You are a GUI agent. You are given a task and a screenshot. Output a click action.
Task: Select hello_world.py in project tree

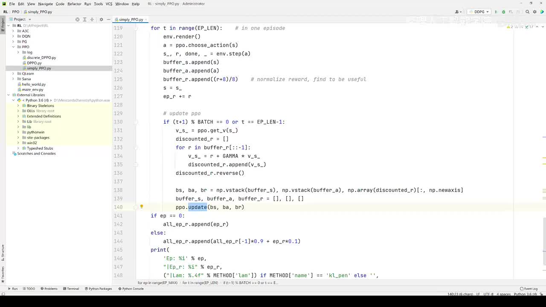pyautogui.click(x=34, y=84)
